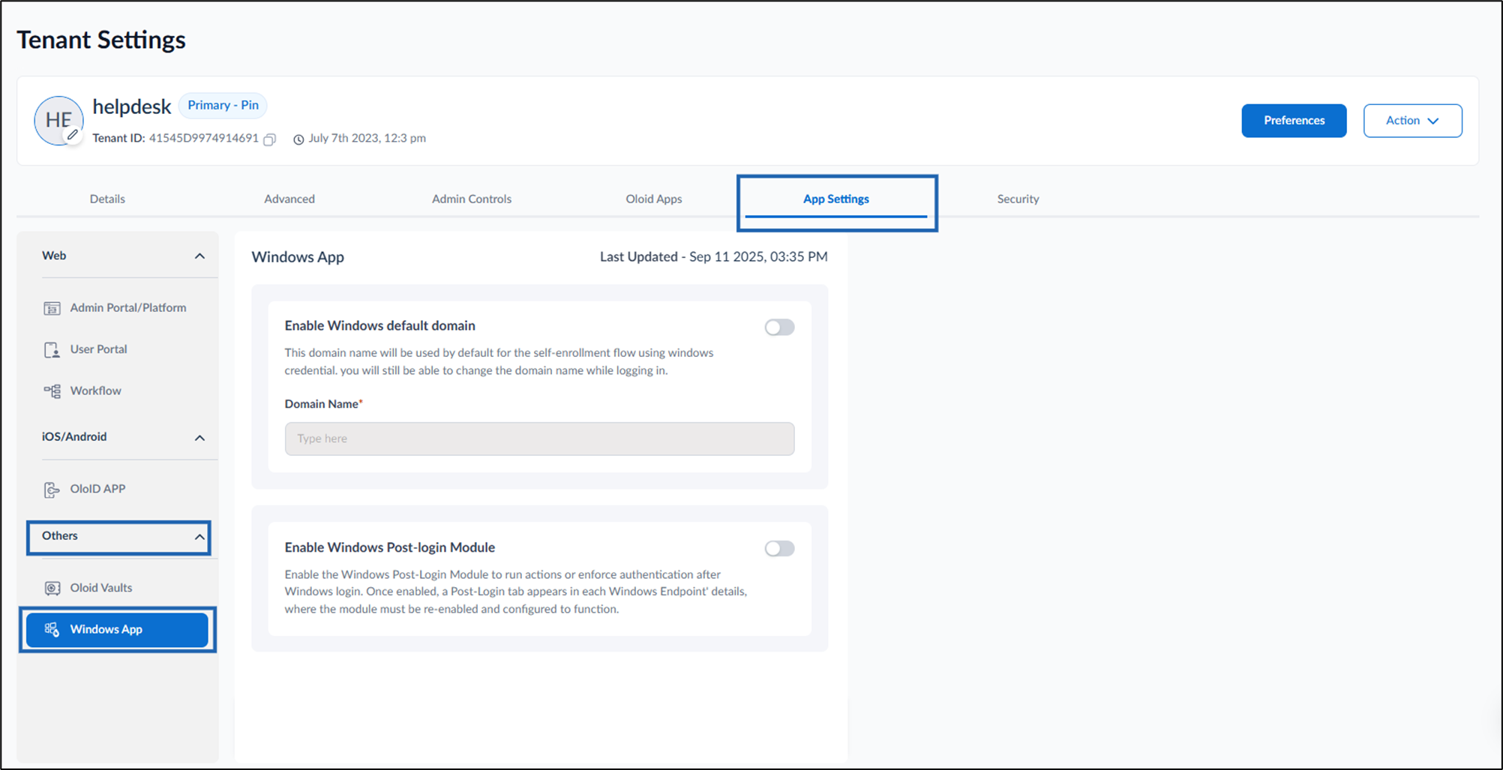Screen dimensions: 1503x770
Task: Click the iOS/Android section heading
Action: [74, 437]
